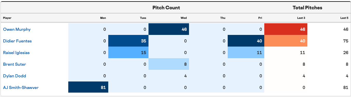The height and width of the screenshot is (97, 351).
Task: Click the Last 3 column header
Action: pyautogui.click(x=301, y=18)
